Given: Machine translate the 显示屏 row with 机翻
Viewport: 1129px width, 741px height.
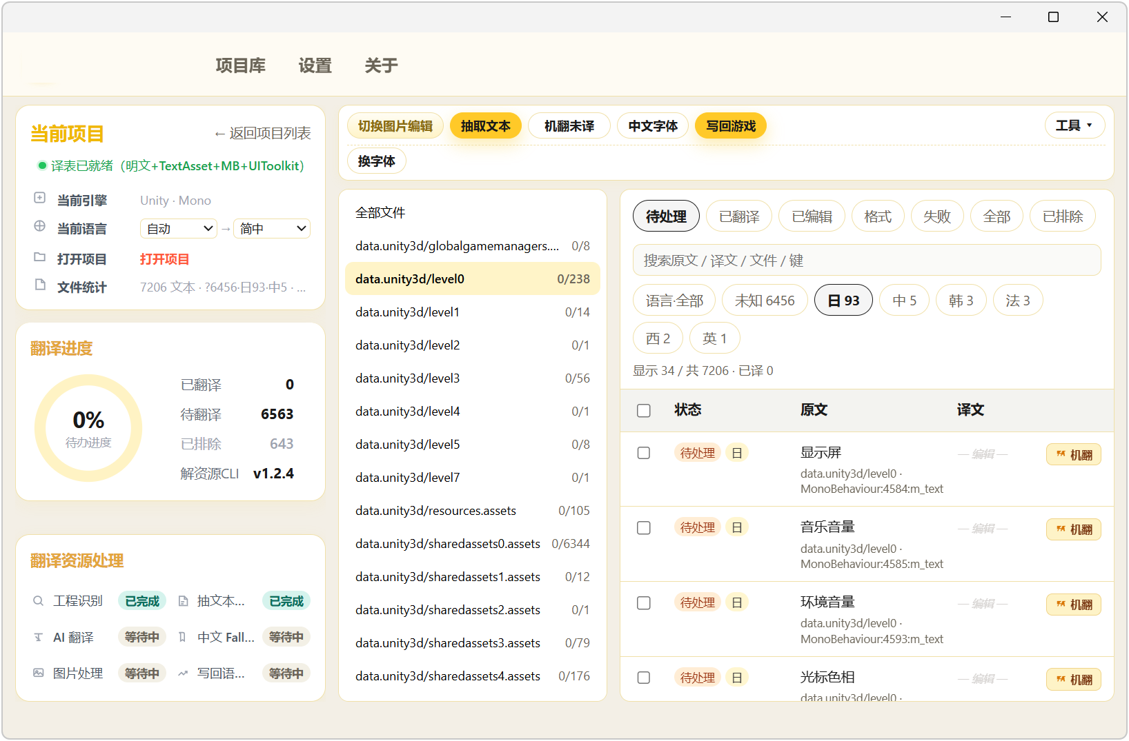Looking at the screenshot, I should (1074, 455).
